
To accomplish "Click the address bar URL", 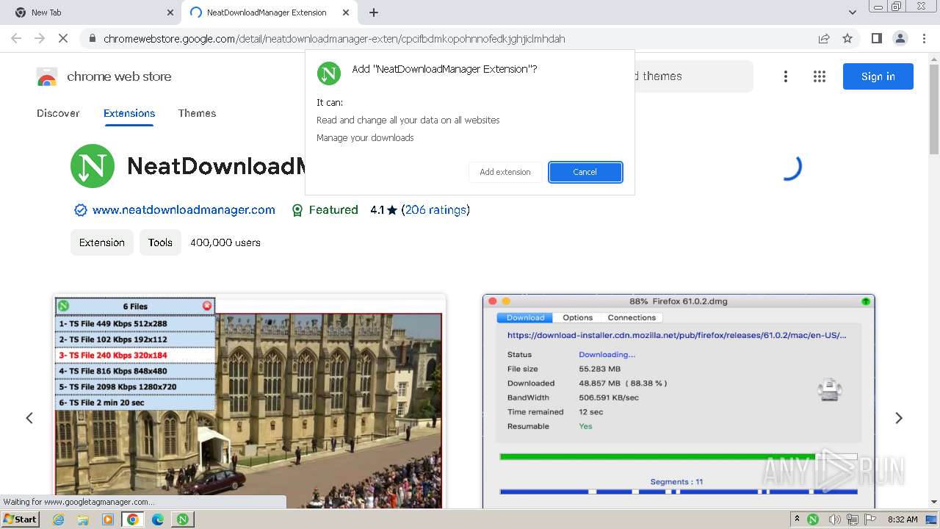I will (334, 38).
